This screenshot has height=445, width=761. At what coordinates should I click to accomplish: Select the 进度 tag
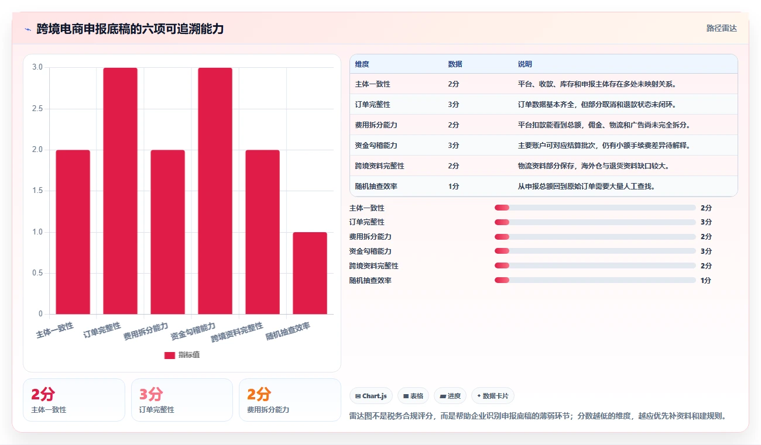pos(450,396)
